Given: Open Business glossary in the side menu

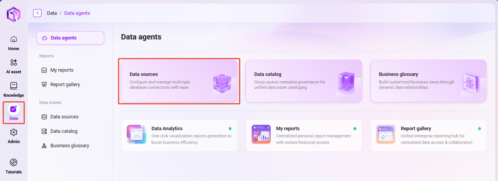Looking at the screenshot, I should tap(70, 146).
